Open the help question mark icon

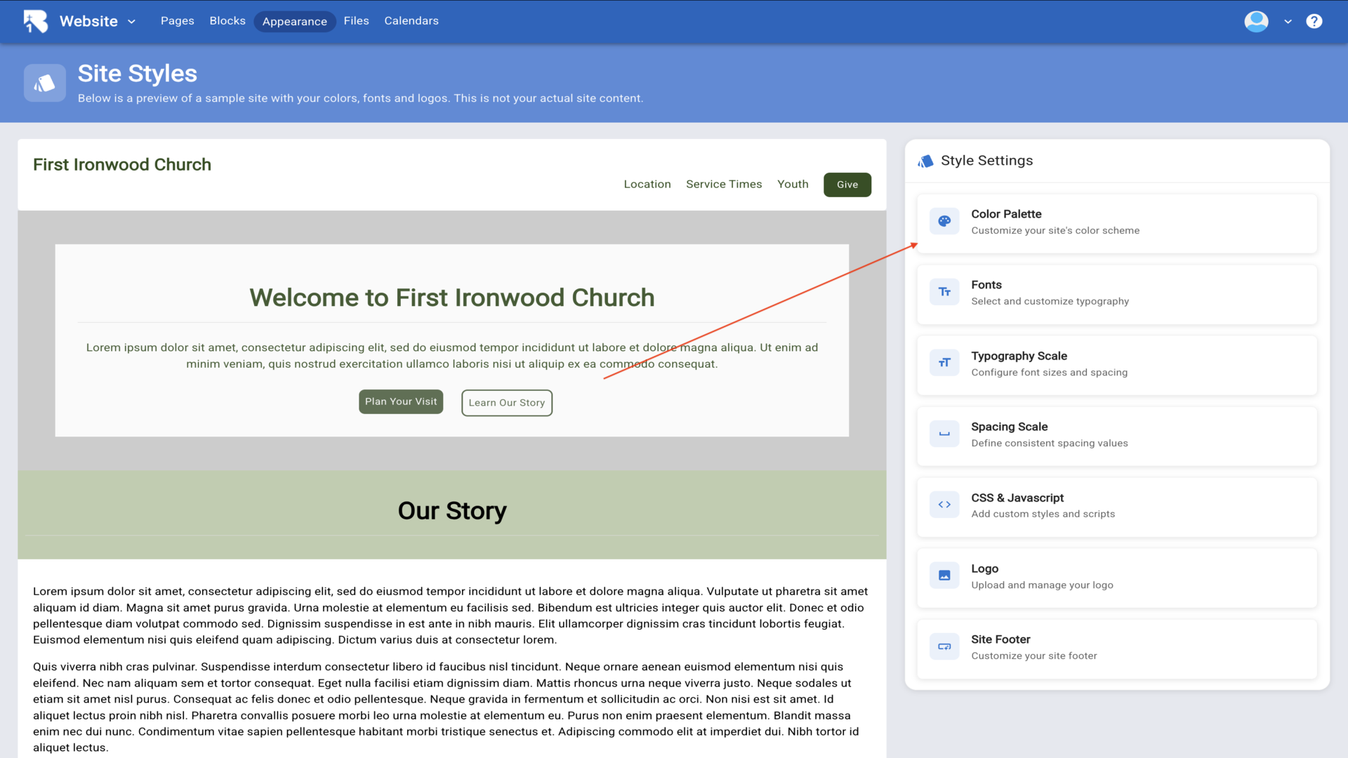coord(1314,21)
